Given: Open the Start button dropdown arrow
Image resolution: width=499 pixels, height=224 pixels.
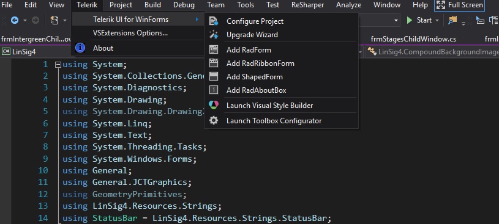Looking at the screenshot, I should [x=437, y=20].
